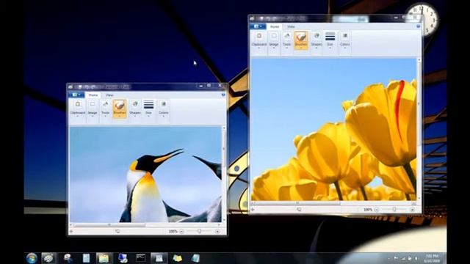
Task: Select Brushes in penguin Paint window
Action: coord(119,109)
